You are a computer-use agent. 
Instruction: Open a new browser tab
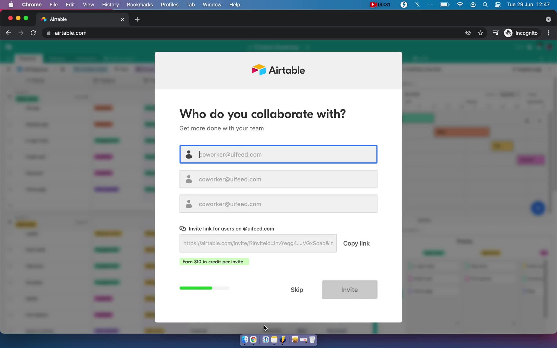[x=137, y=19]
